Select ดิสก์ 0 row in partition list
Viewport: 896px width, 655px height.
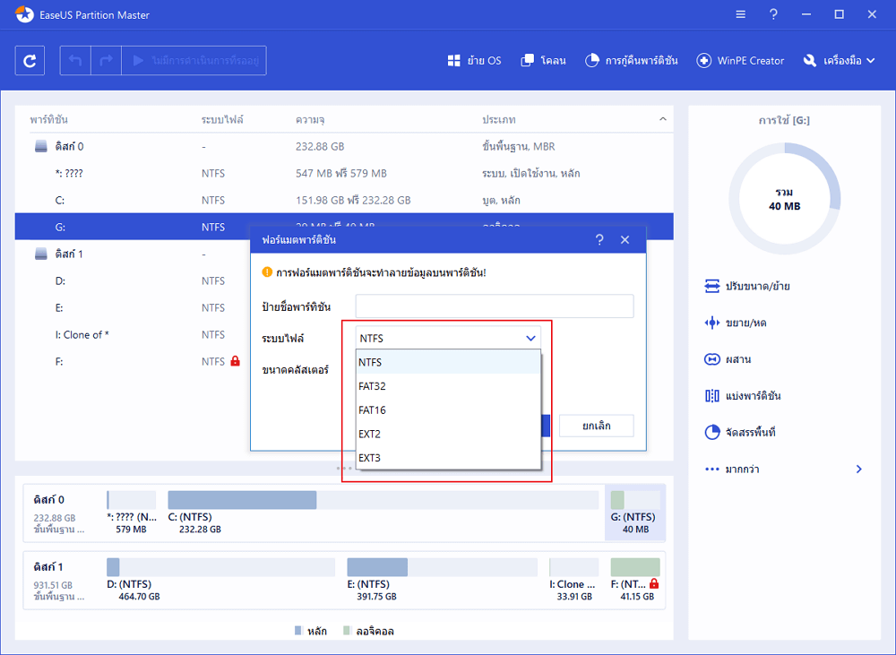click(344, 146)
